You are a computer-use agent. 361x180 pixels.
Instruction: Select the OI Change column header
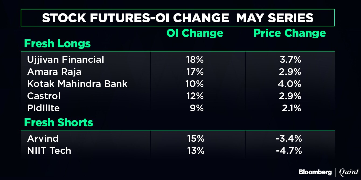(195, 33)
